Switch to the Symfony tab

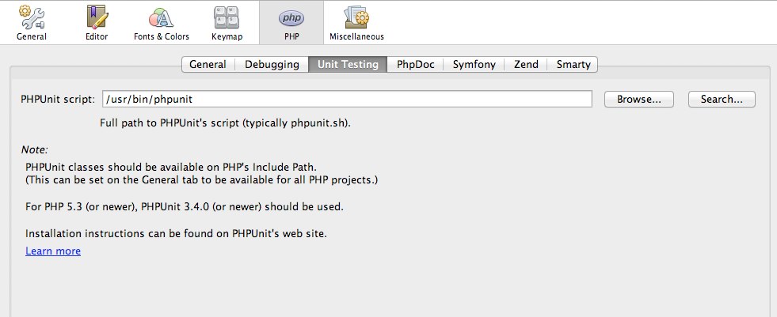(x=474, y=65)
